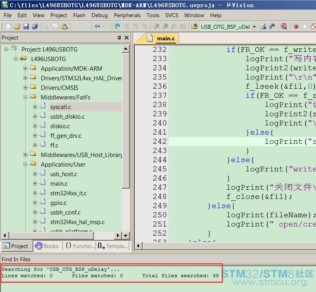Open the Help menu
316x292 pixels.
tap(216, 15)
